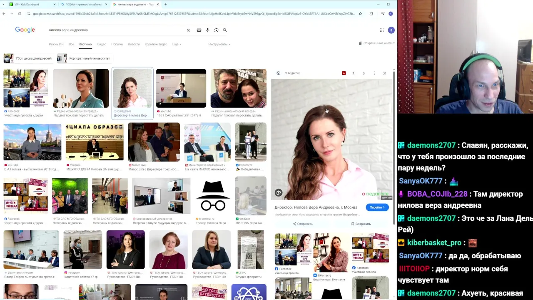Start voice search with the microphone

tap(208, 30)
